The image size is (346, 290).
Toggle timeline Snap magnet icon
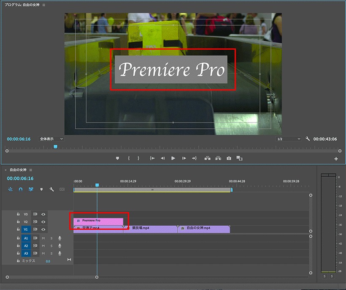(x=21, y=189)
